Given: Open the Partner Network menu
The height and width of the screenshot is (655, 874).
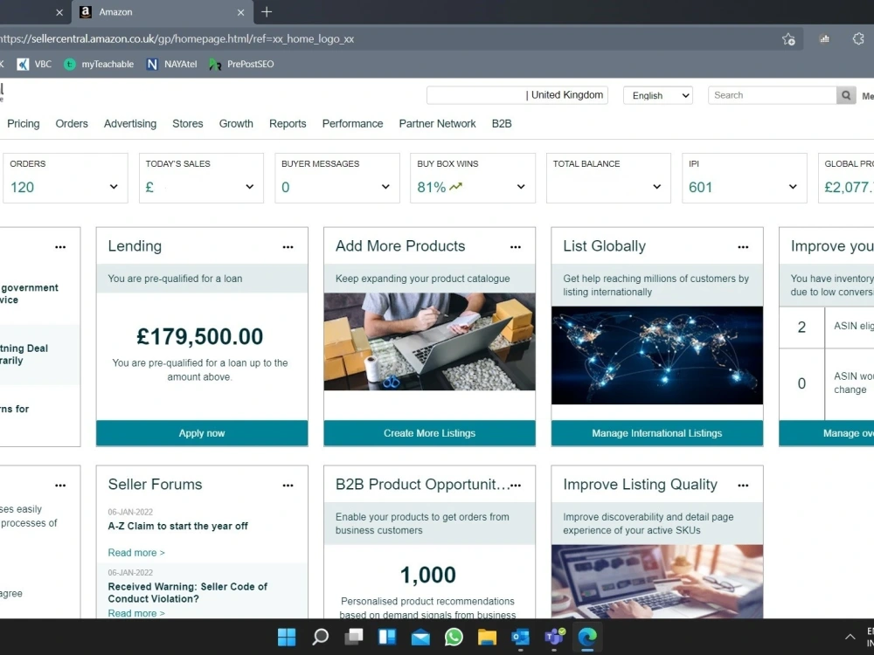Looking at the screenshot, I should (438, 124).
